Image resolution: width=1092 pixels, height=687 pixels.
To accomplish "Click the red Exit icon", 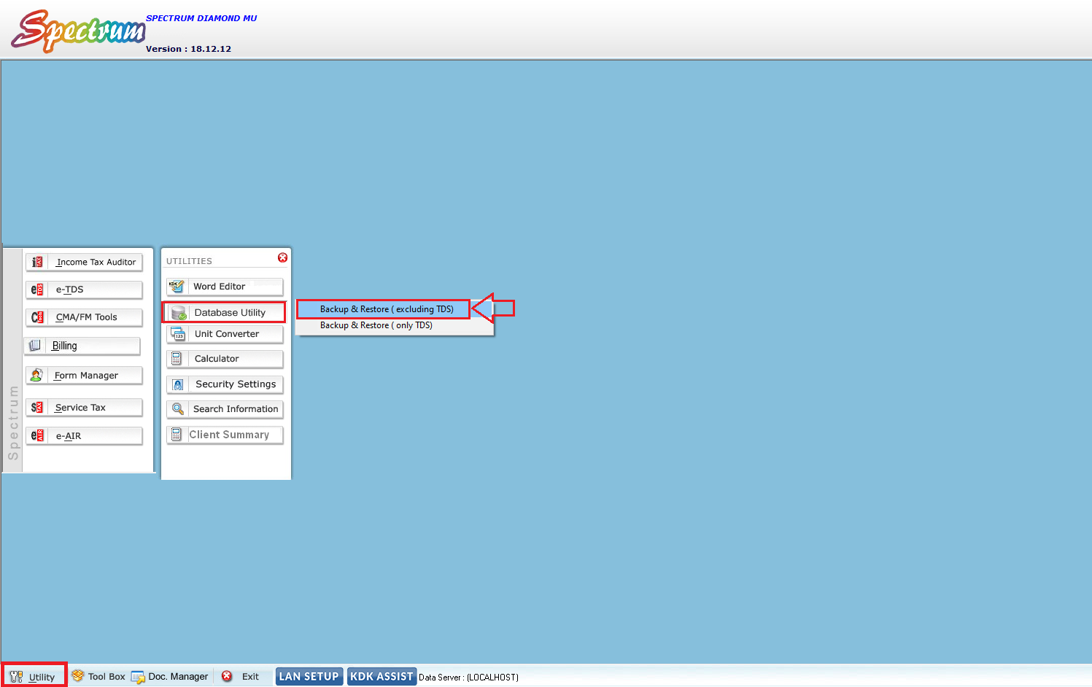I will pos(227,676).
